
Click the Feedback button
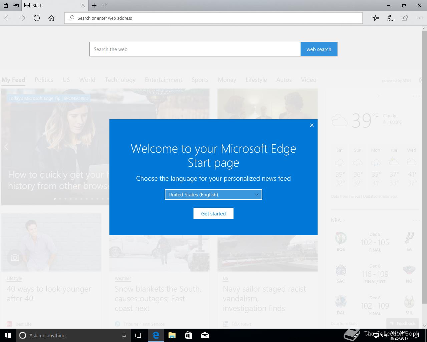click(403, 323)
